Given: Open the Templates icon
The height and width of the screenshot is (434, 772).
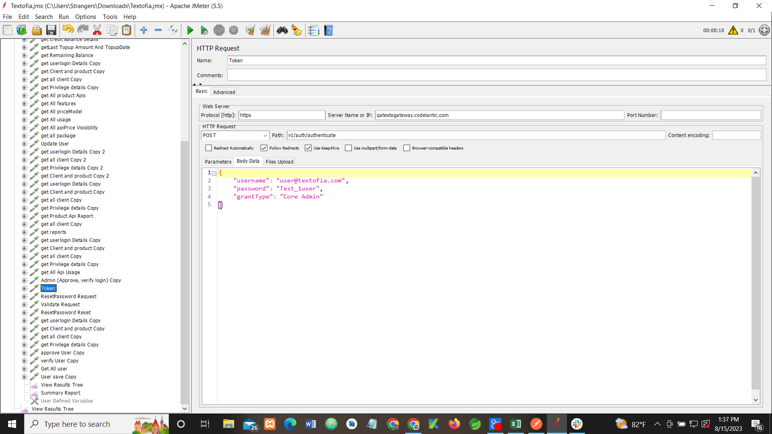Looking at the screenshot, I should pos(22,30).
